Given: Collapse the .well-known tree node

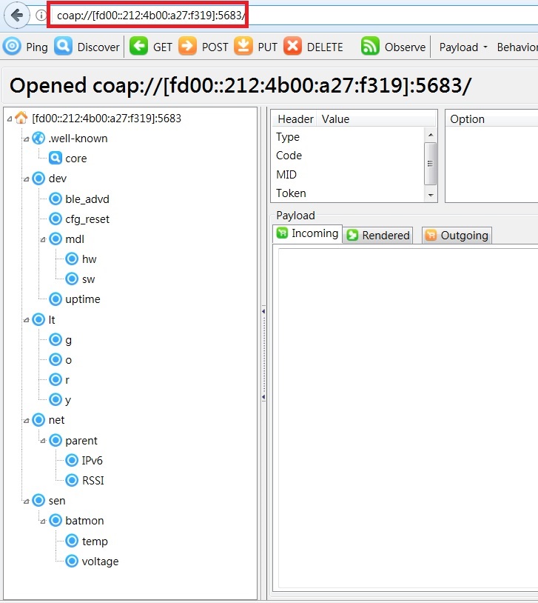Looking at the screenshot, I should (26, 139).
